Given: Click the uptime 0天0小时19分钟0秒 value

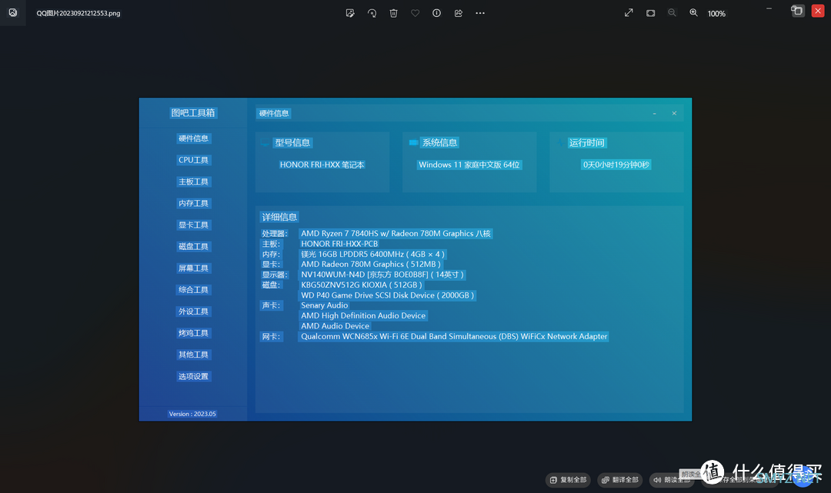Looking at the screenshot, I should pos(616,165).
